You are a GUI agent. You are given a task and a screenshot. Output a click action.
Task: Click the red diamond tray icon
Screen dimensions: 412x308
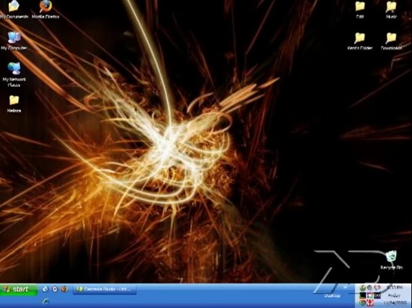coord(370,303)
